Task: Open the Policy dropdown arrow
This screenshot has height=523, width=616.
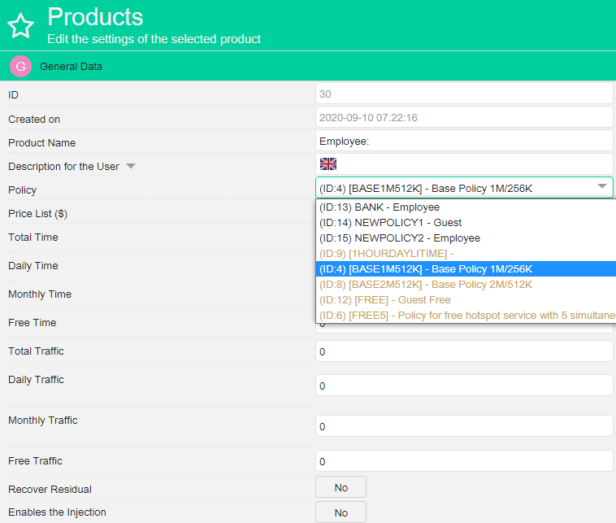Action: [x=602, y=187]
